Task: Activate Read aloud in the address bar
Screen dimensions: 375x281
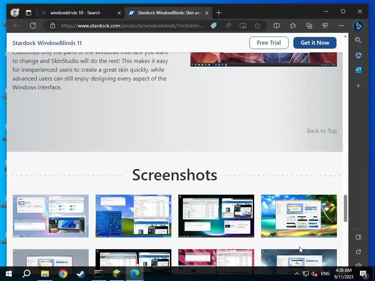Action: [x=228, y=26]
